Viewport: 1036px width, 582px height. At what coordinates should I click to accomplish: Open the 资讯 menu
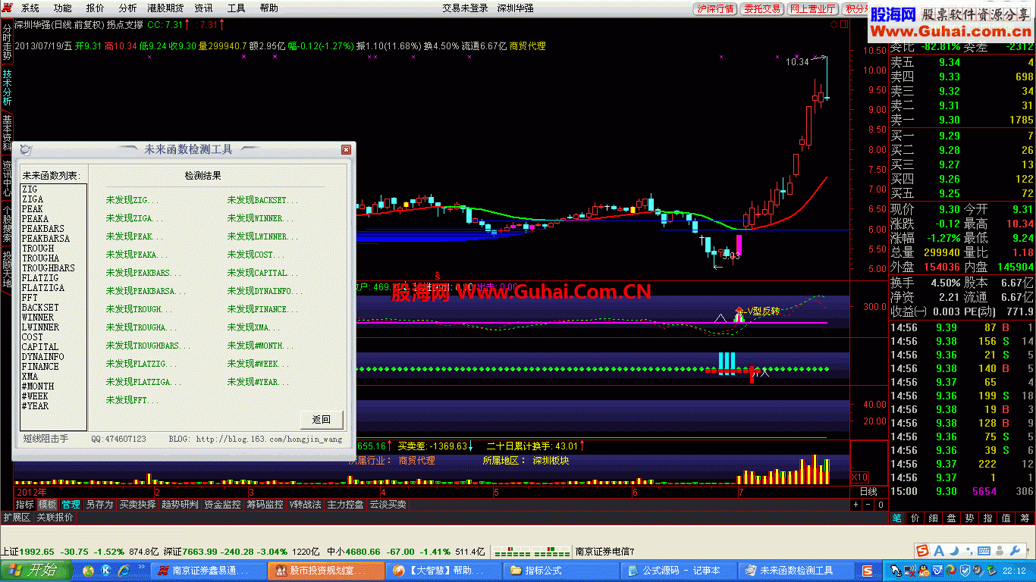(204, 8)
